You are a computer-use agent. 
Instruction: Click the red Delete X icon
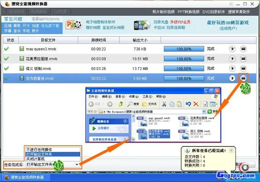[x=196, y=104]
